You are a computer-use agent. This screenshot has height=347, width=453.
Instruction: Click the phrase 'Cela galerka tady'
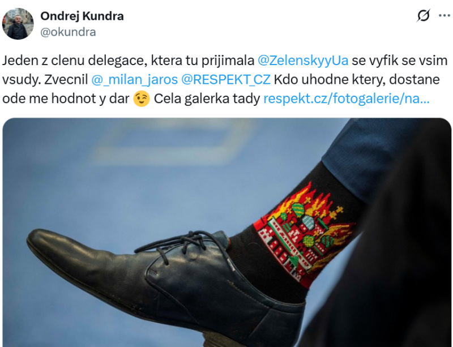[x=207, y=99]
